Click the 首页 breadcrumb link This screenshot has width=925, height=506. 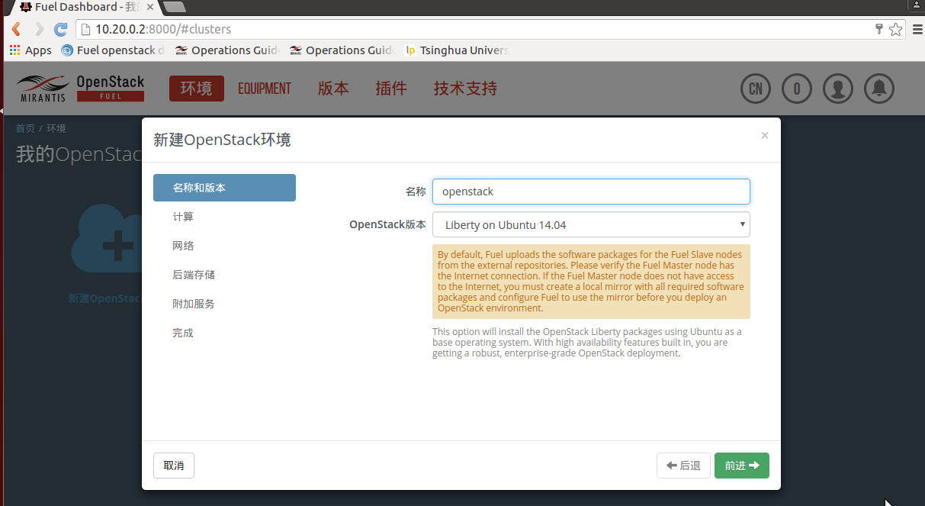[25, 128]
